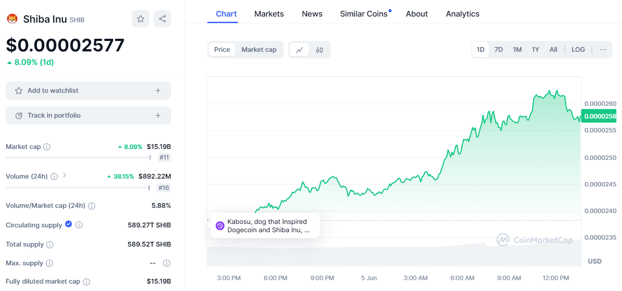
Task: Show info about Volume/Market cap (24h)
Action: (x=92, y=206)
